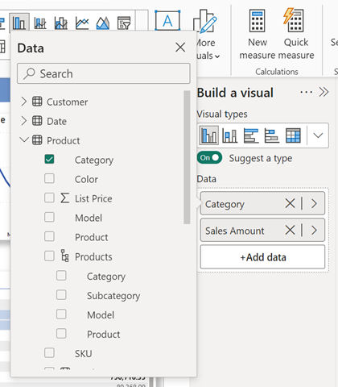338x387 pixels.
Task: Select the Color field label
Action: 86,179
